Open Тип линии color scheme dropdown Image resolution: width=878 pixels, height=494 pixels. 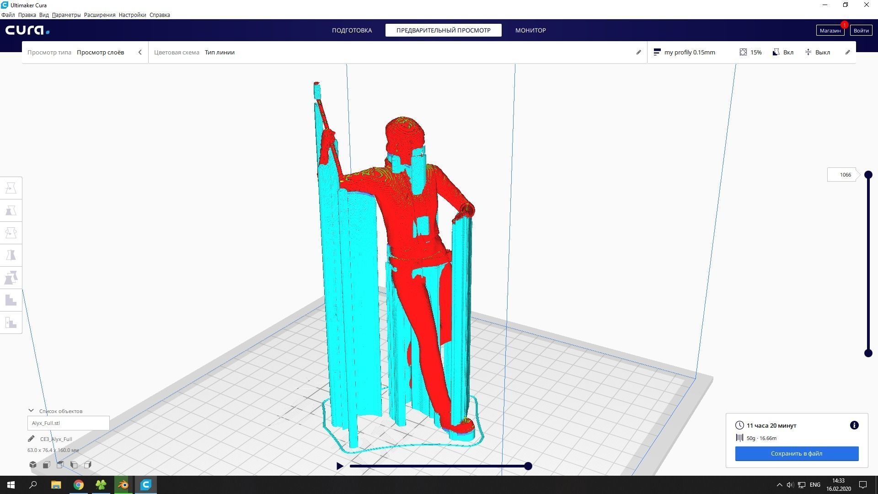219,52
